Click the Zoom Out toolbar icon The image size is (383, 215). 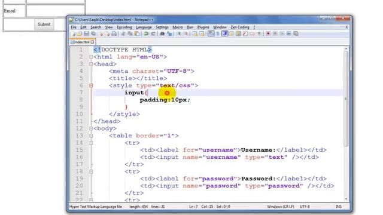(186, 33)
